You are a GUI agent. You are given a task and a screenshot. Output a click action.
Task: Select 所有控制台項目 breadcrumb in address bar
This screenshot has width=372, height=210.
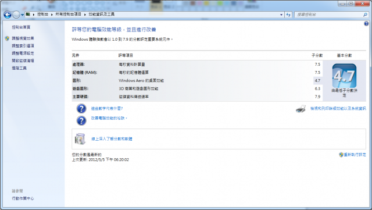tap(69, 15)
